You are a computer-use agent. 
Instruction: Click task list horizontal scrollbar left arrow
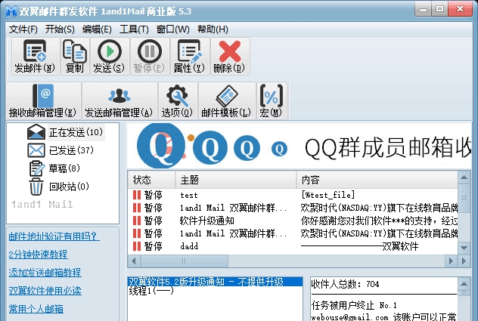point(134,261)
